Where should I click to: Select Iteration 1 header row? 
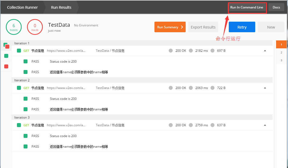click(x=142, y=43)
